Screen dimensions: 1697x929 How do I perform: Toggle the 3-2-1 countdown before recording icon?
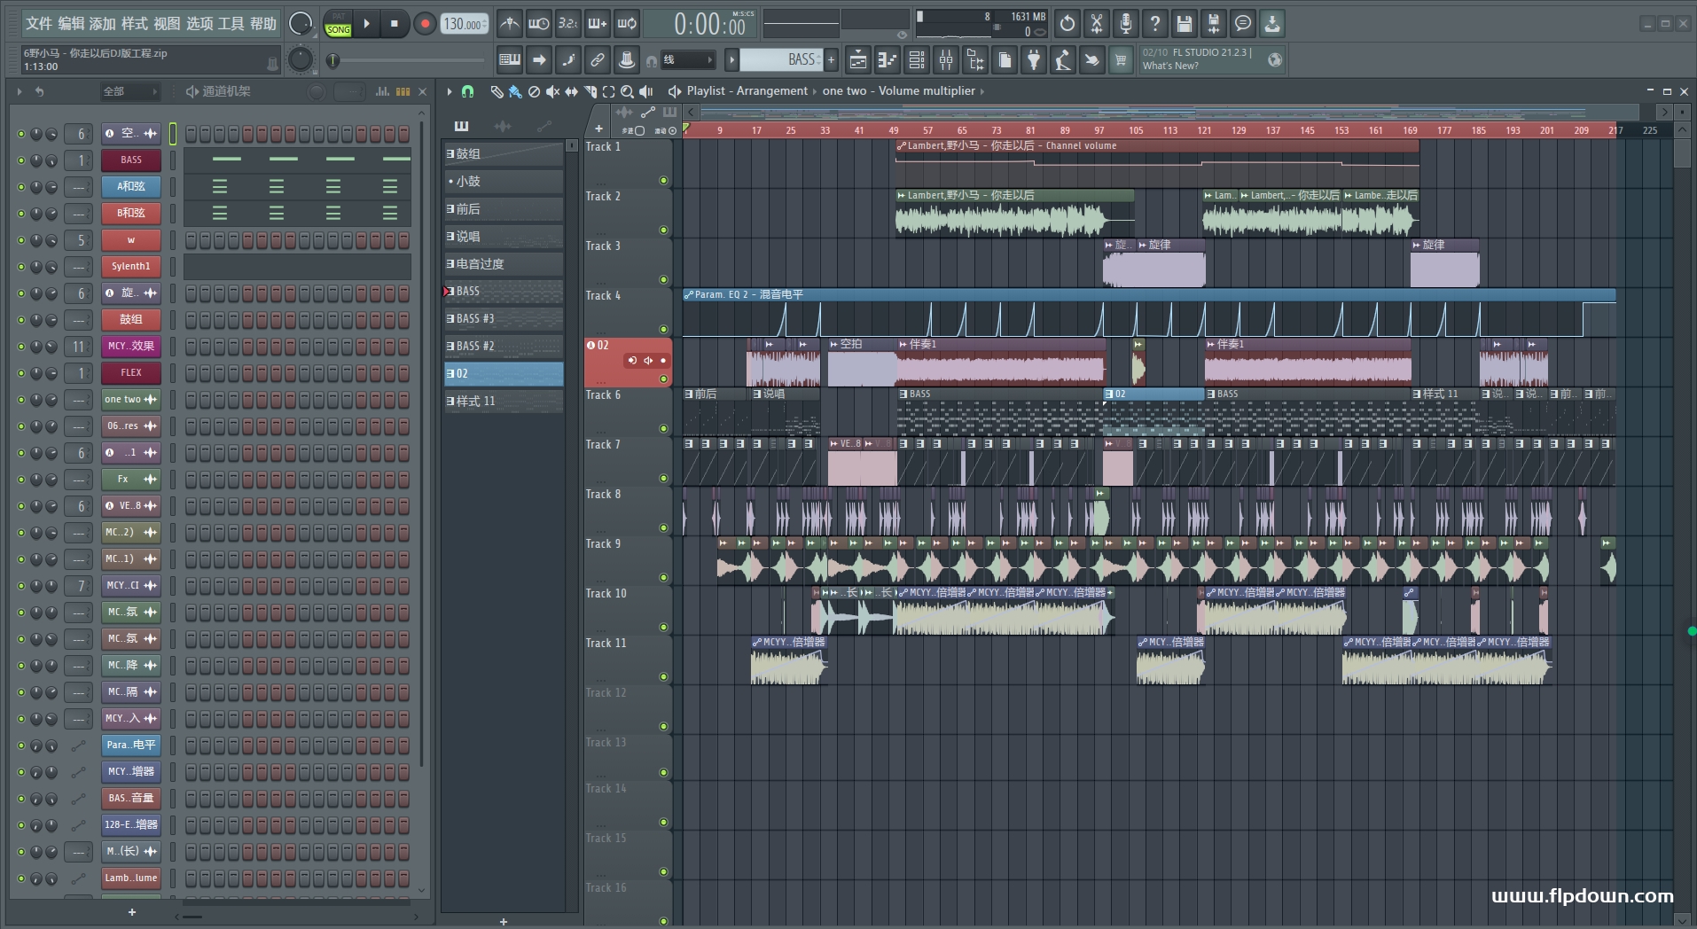click(x=568, y=24)
